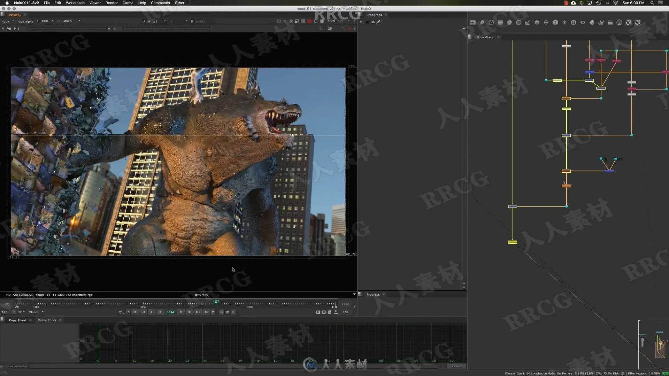This screenshot has width=669, height=376.
Task: Click the gain slider track in viewer
Action: pos(66,29)
